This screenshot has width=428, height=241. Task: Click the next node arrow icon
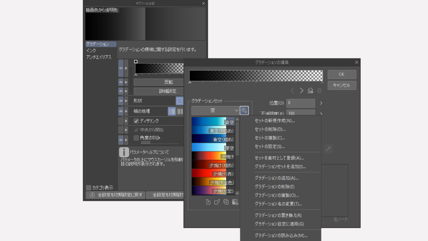coord(301,90)
